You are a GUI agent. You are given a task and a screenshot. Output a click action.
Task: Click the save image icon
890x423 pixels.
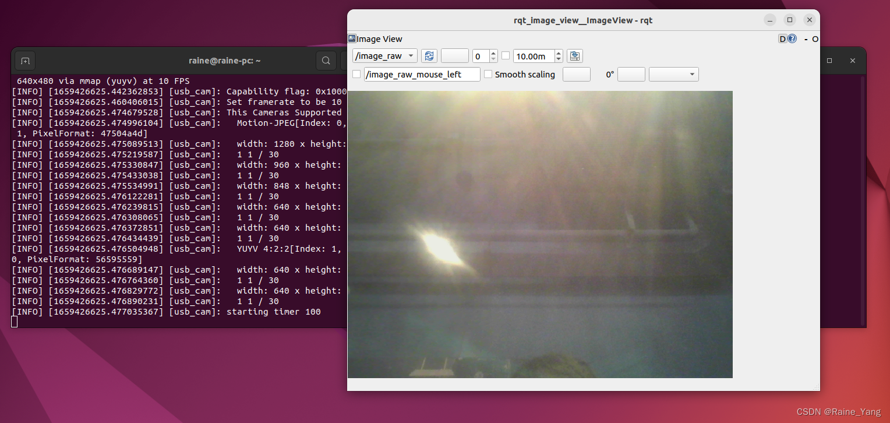[574, 56]
